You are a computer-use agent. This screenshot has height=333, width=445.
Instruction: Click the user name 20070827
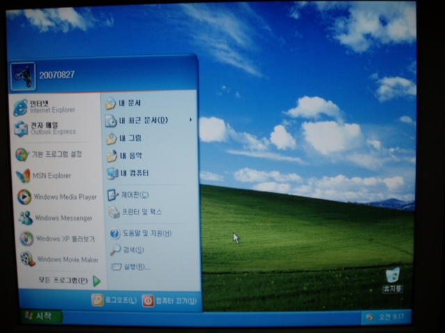pyautogui.click(x=57, y=75)
